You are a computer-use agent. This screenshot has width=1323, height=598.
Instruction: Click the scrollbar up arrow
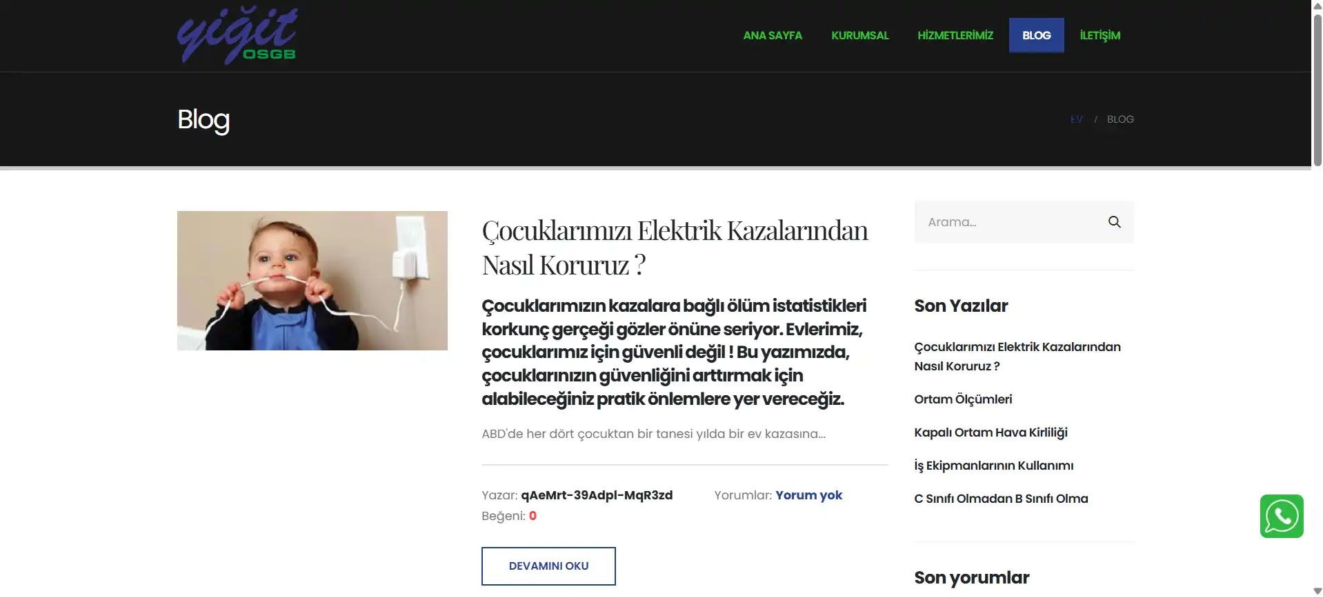[1317, 6]
